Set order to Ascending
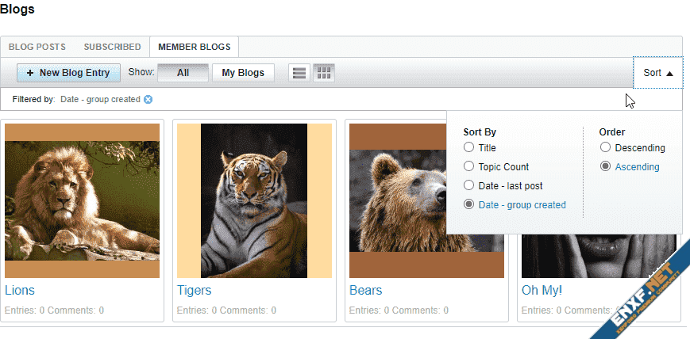690x339 pixels. [606, 166]
